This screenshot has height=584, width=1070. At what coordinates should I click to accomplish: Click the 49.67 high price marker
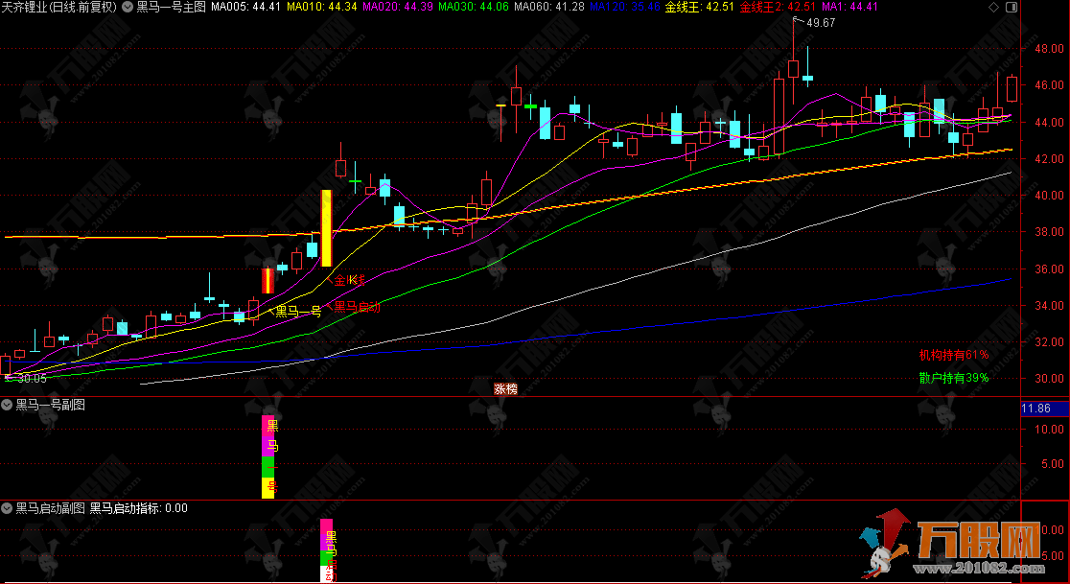(821, 22)
